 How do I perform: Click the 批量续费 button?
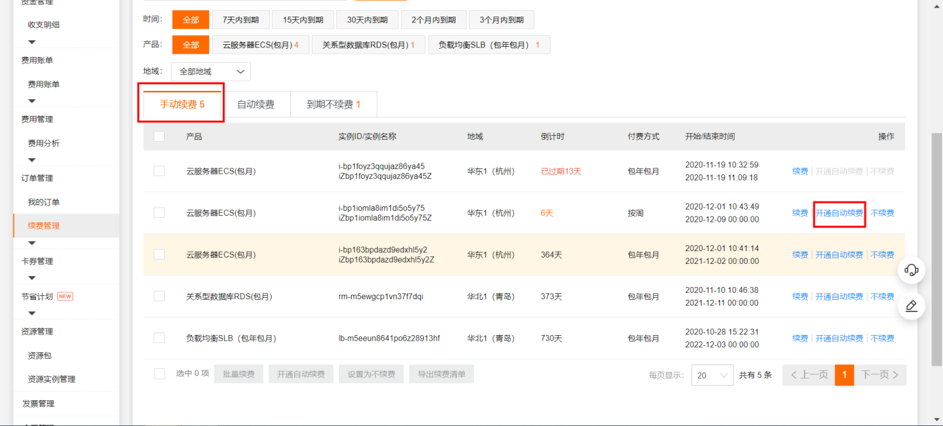(238, 374)
